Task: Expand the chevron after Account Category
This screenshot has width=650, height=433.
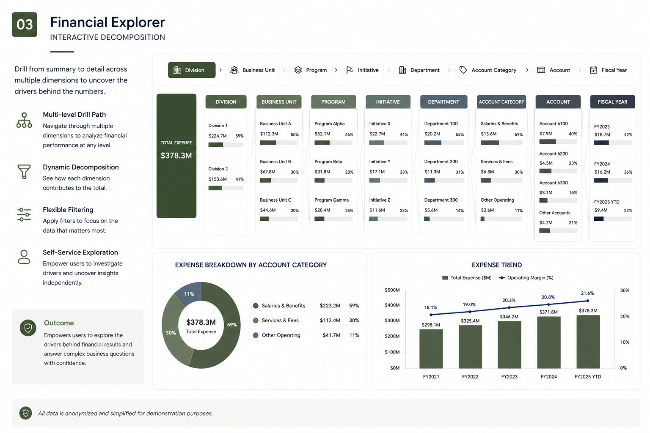Action: pyautogui.click(x=527, y=70)
